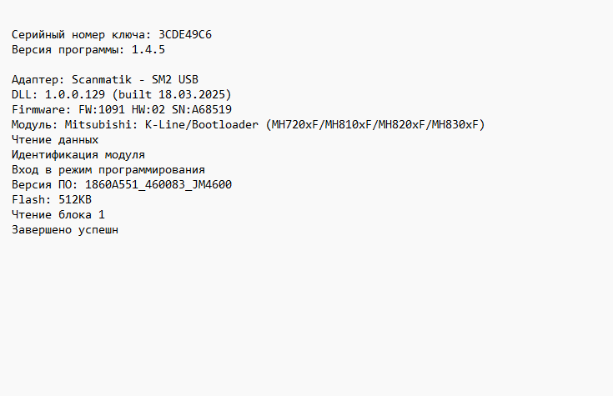Select the 'Версия программы: 1.4.5' line
This screenshot has width=613, height=396.
[x=88, y=50]
